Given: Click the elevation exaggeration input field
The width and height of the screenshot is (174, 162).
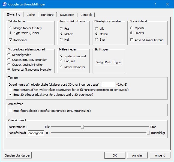Looking at the screenshot, I should [109, 85].
